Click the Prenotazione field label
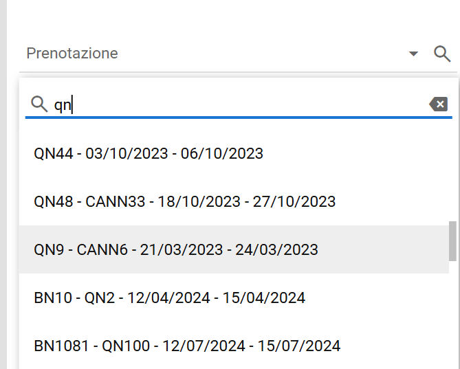 72,54
